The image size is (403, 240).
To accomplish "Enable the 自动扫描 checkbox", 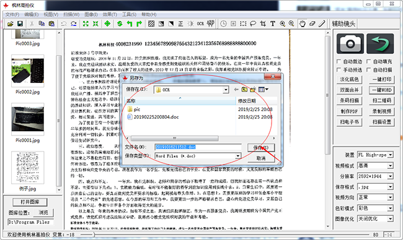I will point(368,70).
